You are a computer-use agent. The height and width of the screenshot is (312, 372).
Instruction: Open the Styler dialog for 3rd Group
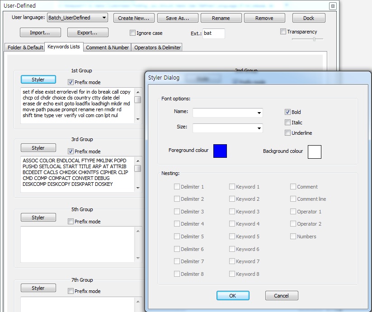pos(38,147)
